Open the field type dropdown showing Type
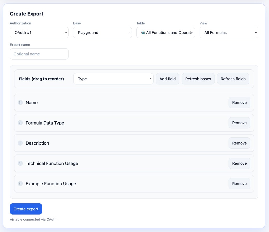269x232 pixels. tap(113, 79)
